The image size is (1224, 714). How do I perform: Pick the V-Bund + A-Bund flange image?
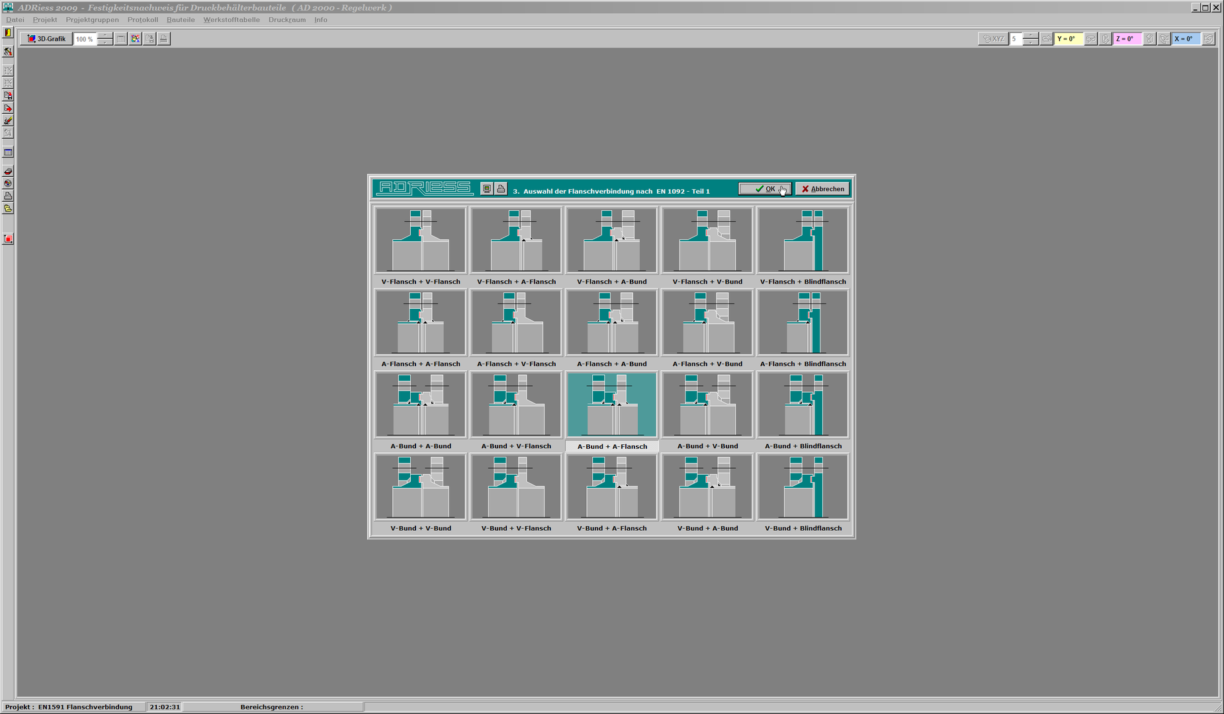[x=707, y=487]
